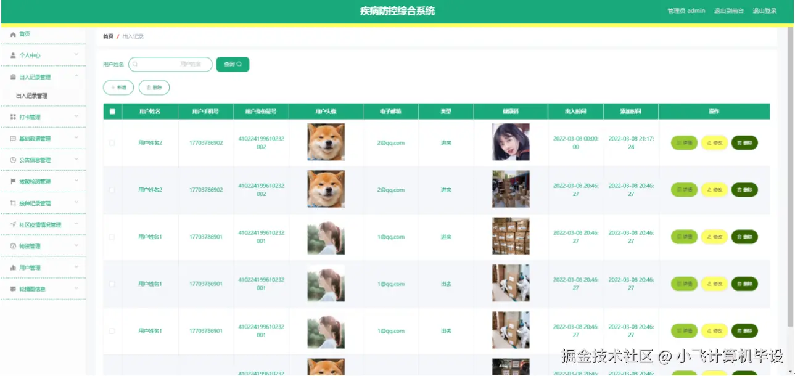Click 修改 for 用户姓名2 row added 20:46:27
Viewport: 795px width, 376px height.
714,190
